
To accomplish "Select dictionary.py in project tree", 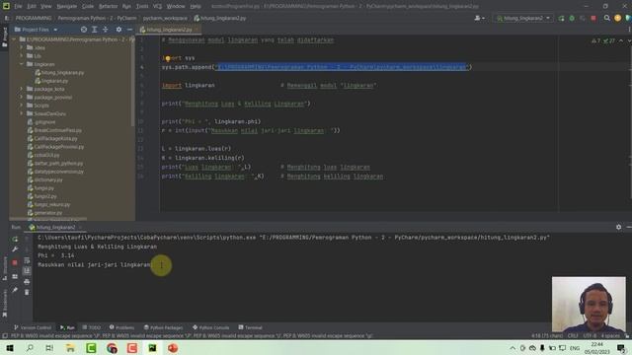I will 44,179.
